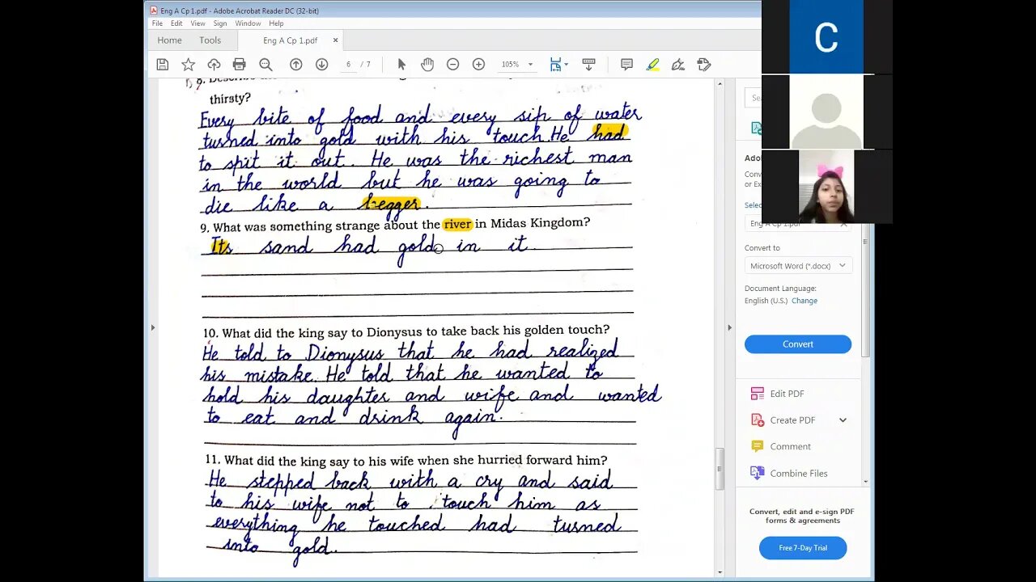
Task: Collapse the right tools pane arrow
Action: pos(729,327)
